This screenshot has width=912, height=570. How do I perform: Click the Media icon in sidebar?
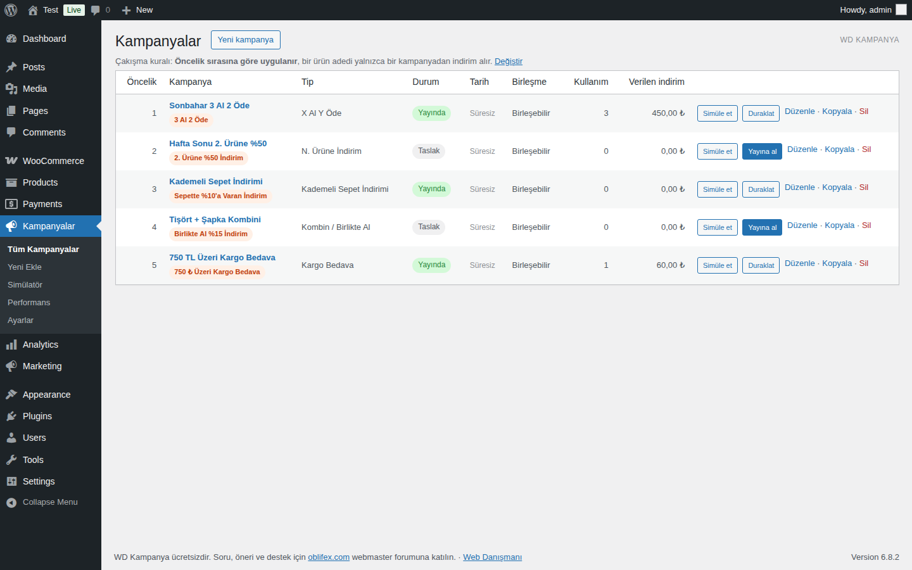point(11,89)
